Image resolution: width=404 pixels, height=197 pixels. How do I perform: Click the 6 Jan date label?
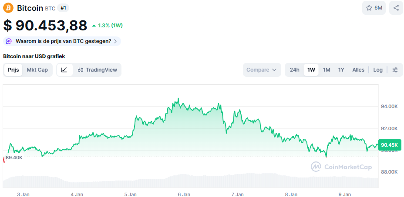tap(184, 194)
